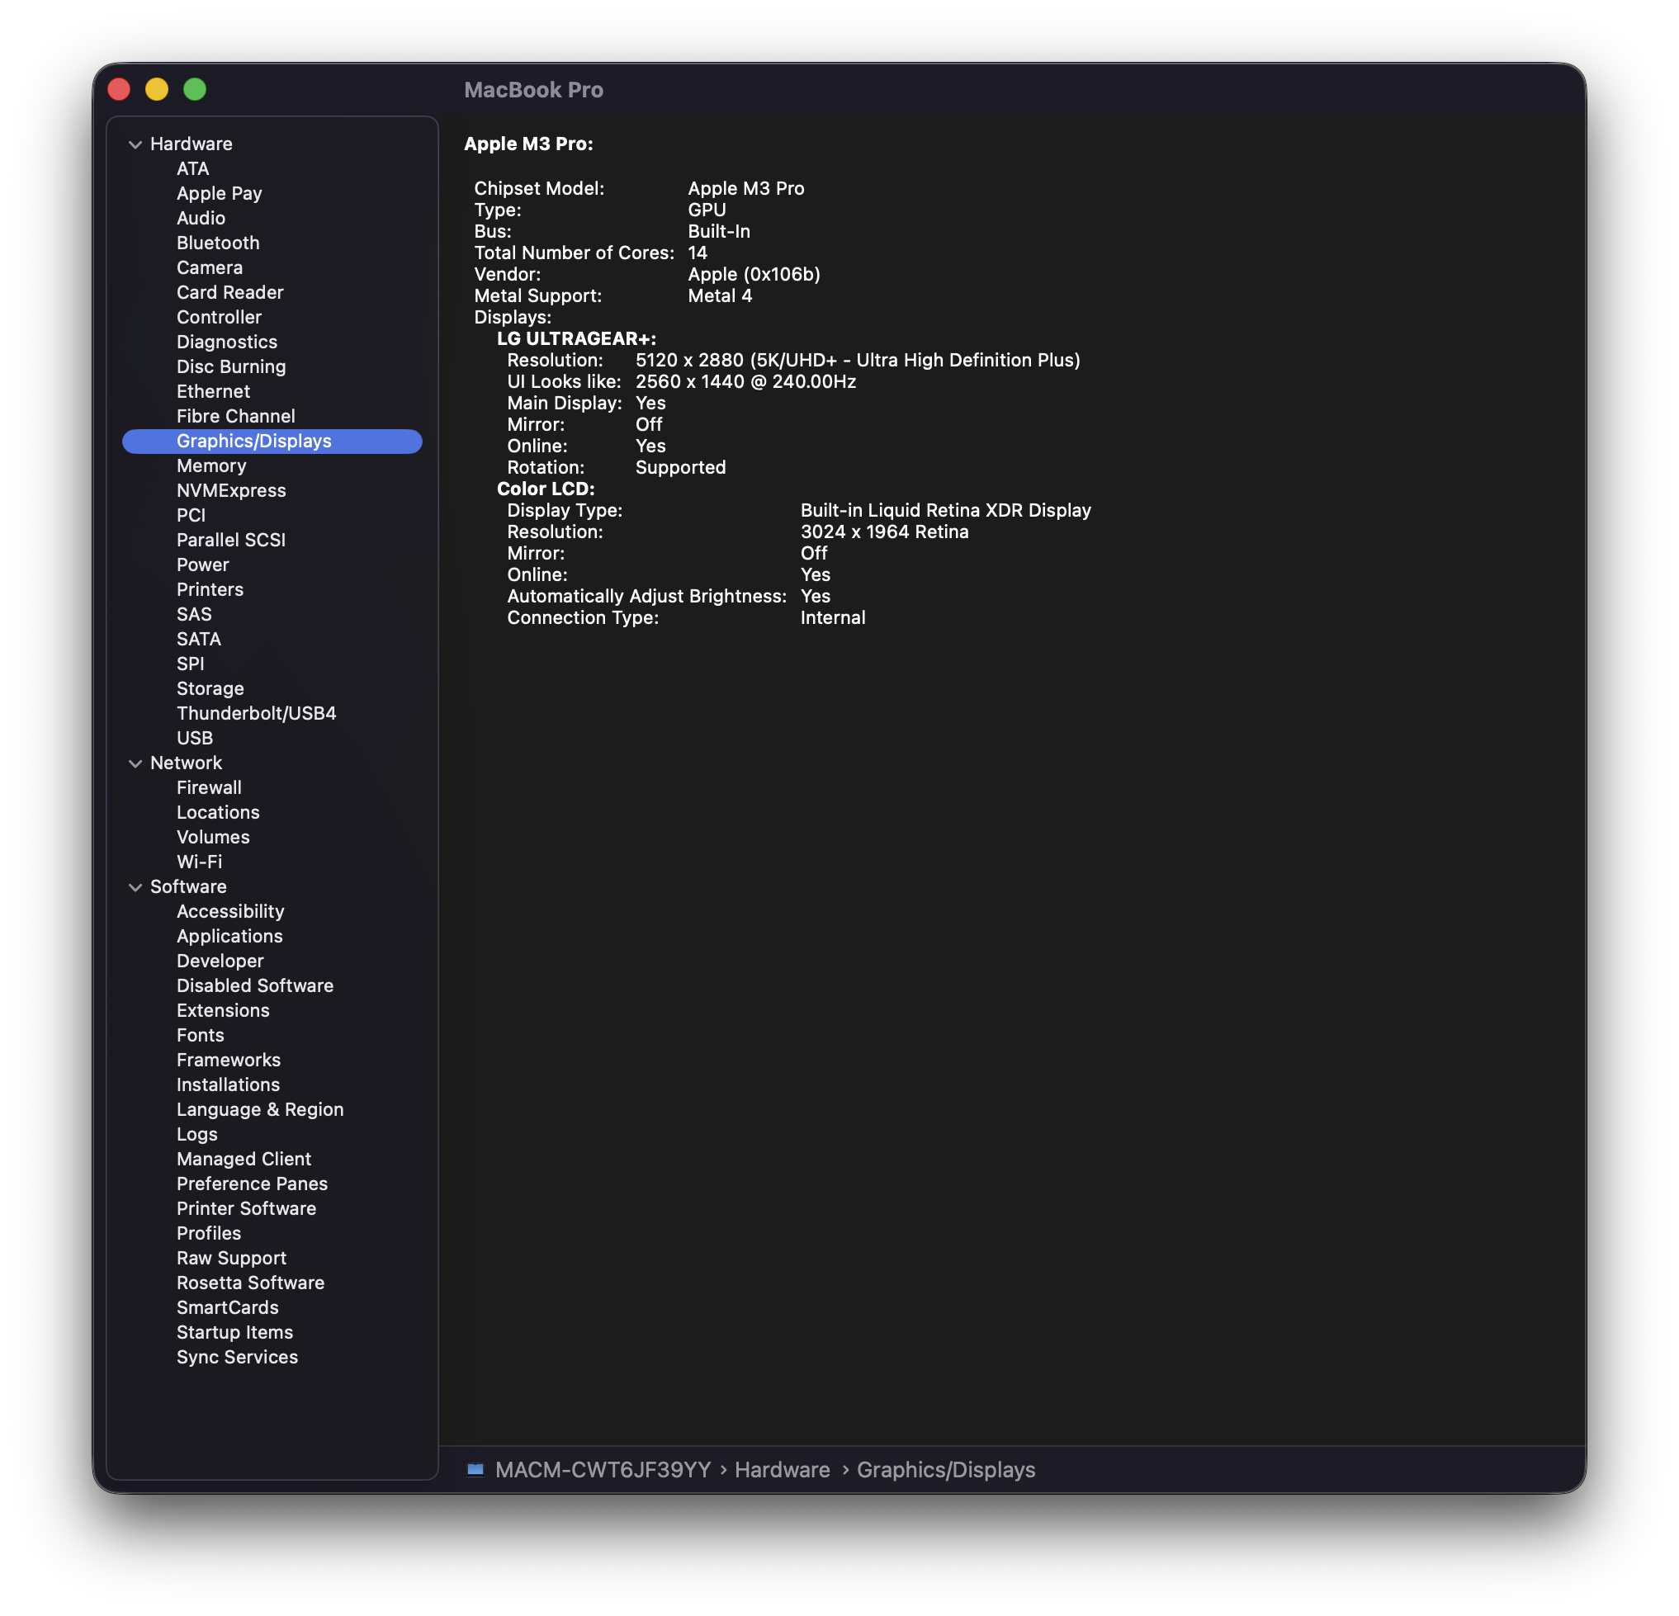Select Language & Region in sidebar

click(259, 1110)
